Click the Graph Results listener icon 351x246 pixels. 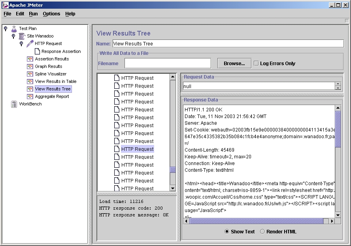coord(30,66)
